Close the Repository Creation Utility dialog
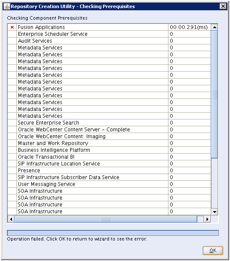230x261 pixels. [223, 6]
